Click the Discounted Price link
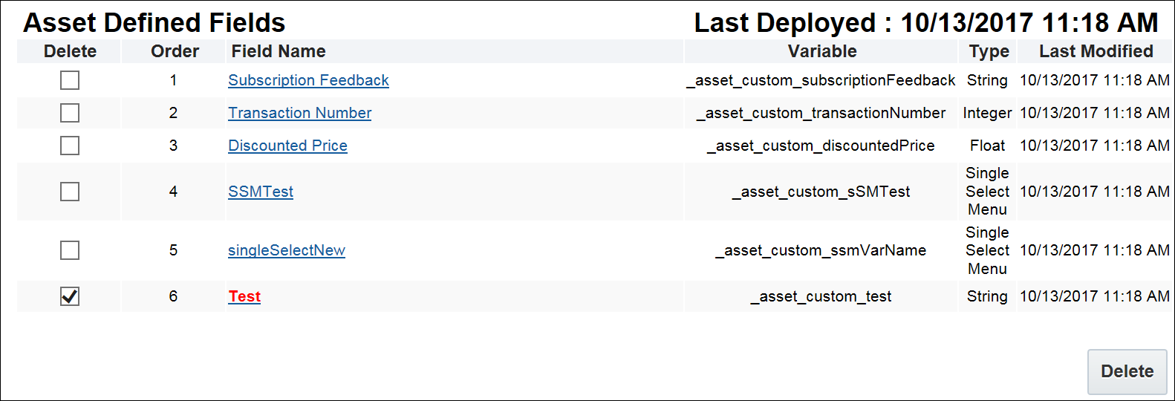 click(x=287, y=146)
